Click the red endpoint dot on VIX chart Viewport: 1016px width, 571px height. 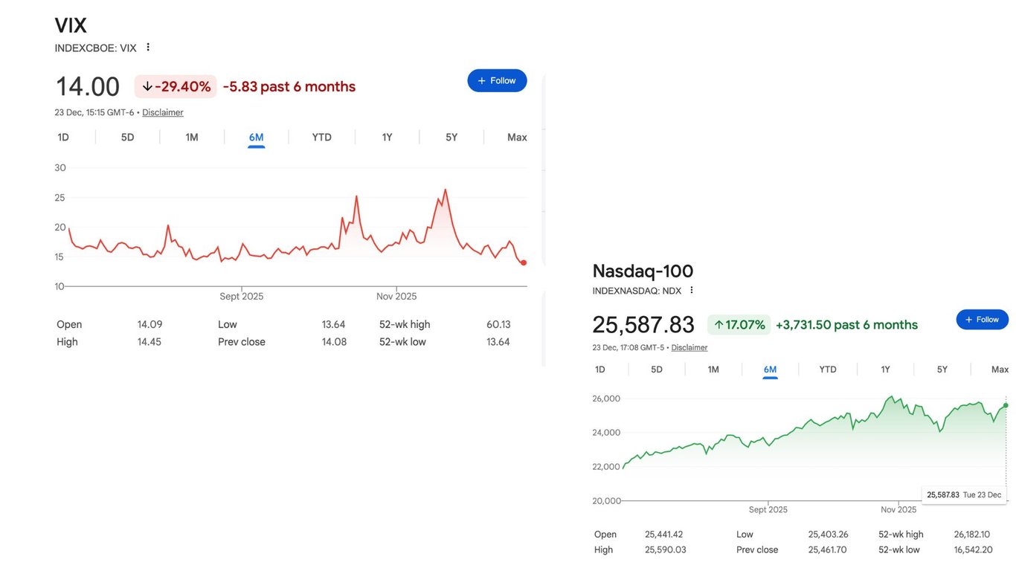click(524, 262)
